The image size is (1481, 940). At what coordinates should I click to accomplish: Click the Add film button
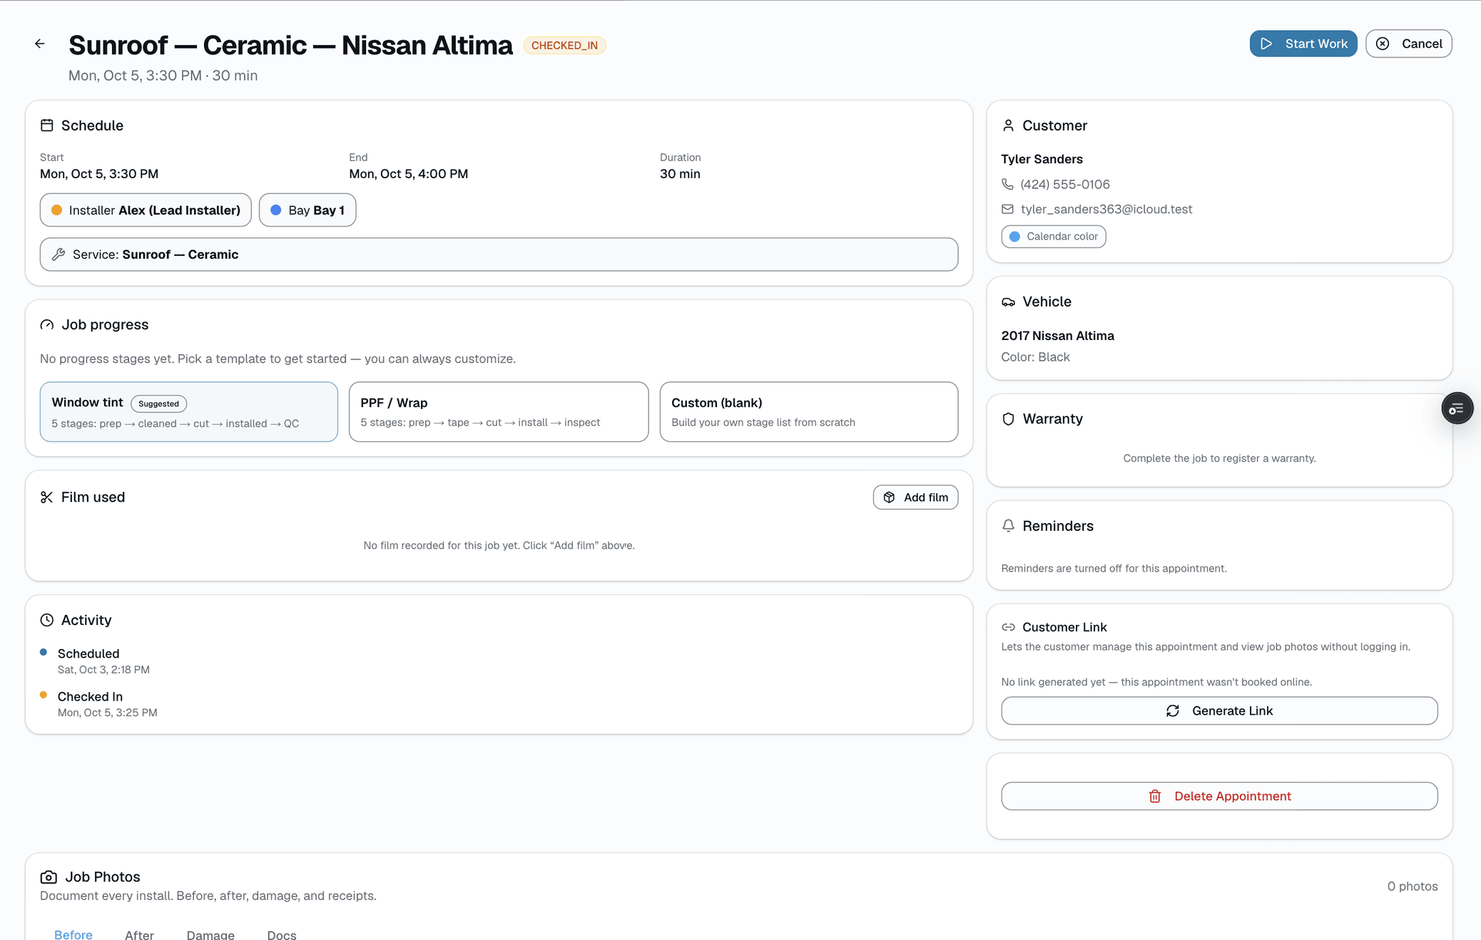[915, 497]
